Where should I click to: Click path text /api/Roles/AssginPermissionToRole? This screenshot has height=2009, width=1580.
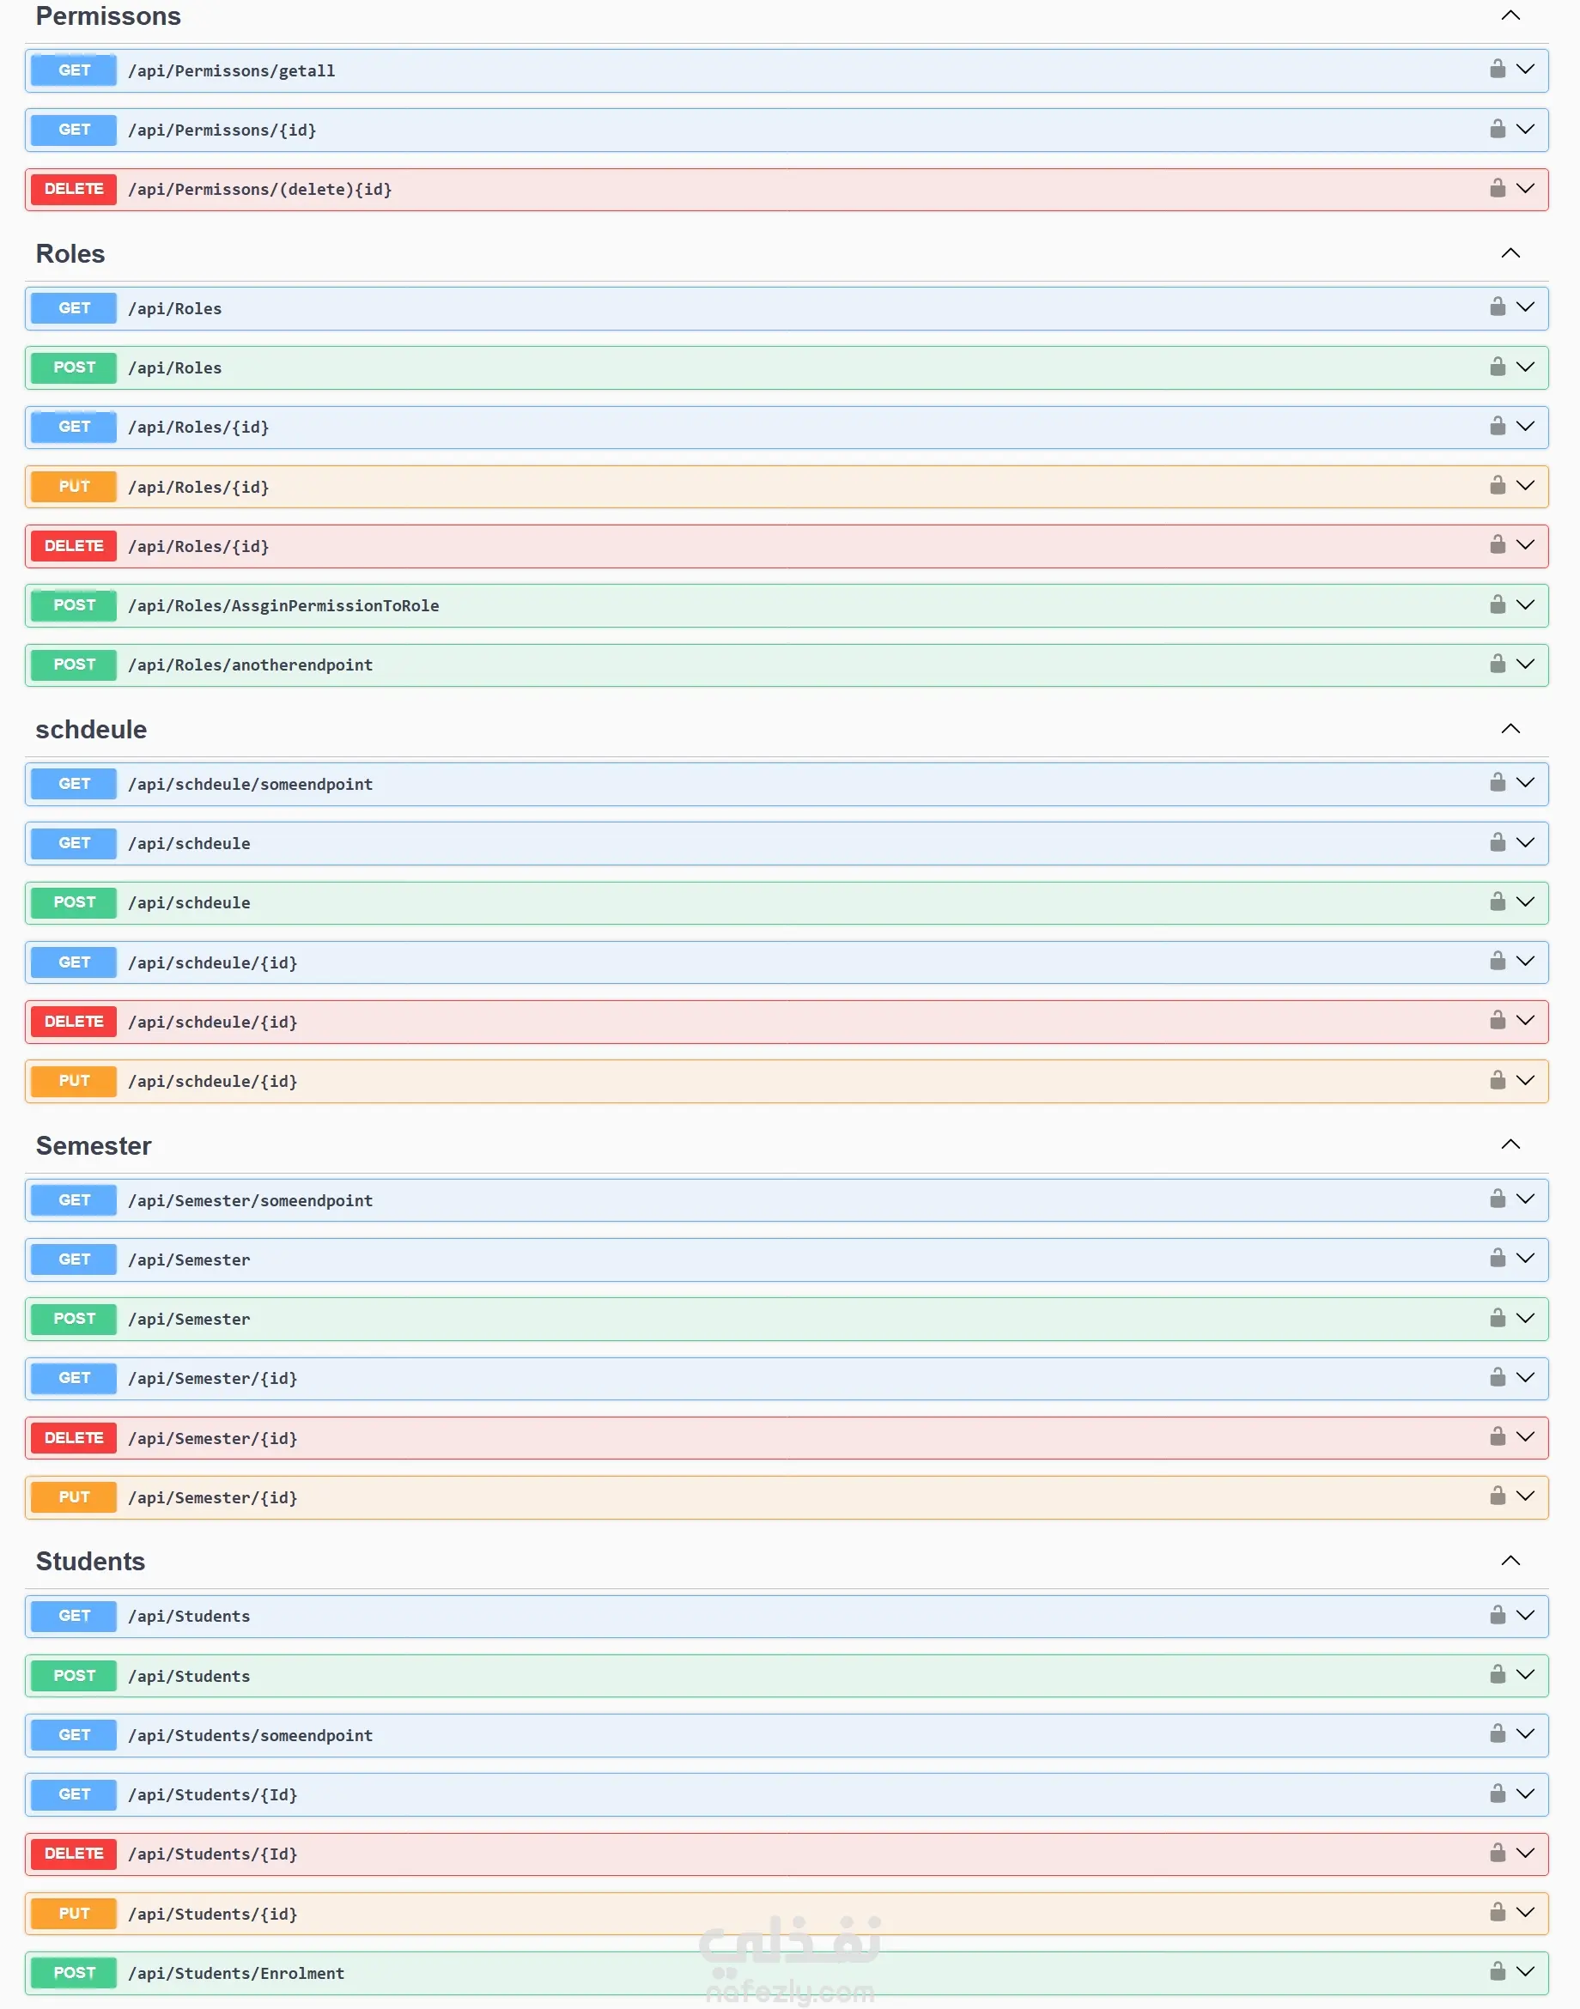(284, 606)
